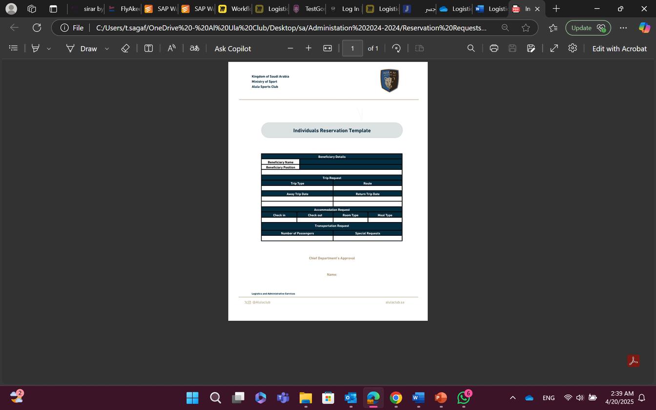
Task: Open the address bar zoom indicator
Action: 505,28
